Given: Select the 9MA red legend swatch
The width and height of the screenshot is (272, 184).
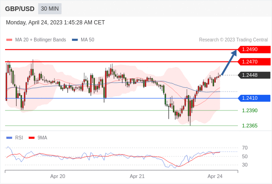Looking at the screenshot, I should click(31, 138).
